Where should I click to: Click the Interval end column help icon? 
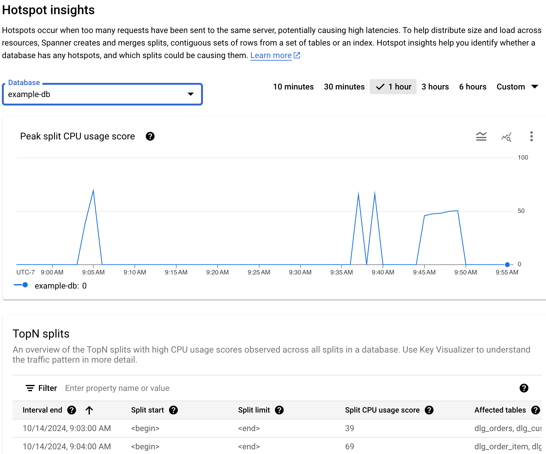pos(72,410)
